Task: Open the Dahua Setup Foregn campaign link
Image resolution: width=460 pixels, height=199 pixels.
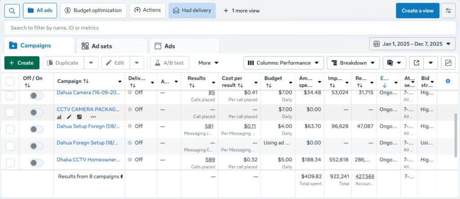Action: click(x=87, y=126)
